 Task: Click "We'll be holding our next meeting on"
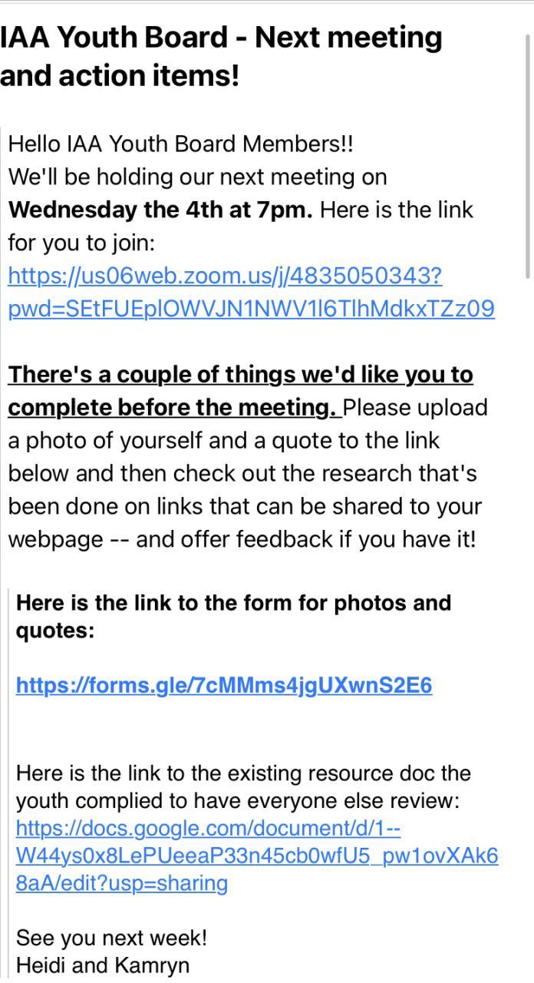coord(197,177)
